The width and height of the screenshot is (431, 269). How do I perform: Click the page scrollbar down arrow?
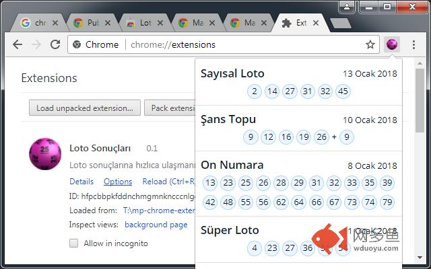pos(420,258)
